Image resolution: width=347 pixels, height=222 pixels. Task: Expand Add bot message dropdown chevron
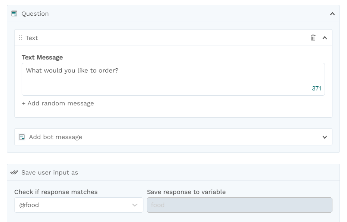click(325, 137)
